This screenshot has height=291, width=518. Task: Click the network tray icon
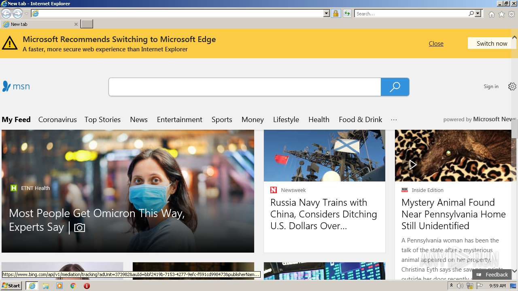[x=470, y=286]
